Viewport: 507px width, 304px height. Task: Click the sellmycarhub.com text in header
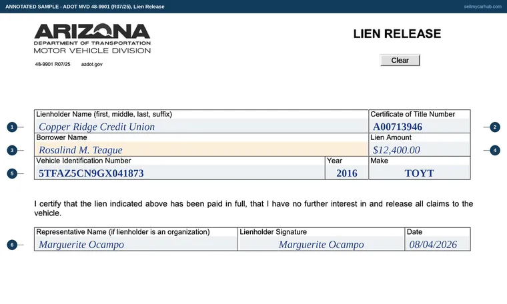point(482,7)
